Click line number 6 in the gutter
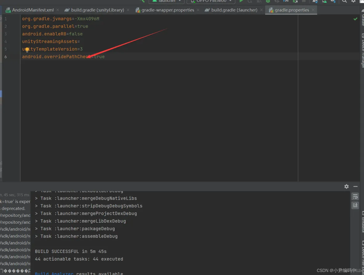The image size is (364, 275). pos(6,57)
